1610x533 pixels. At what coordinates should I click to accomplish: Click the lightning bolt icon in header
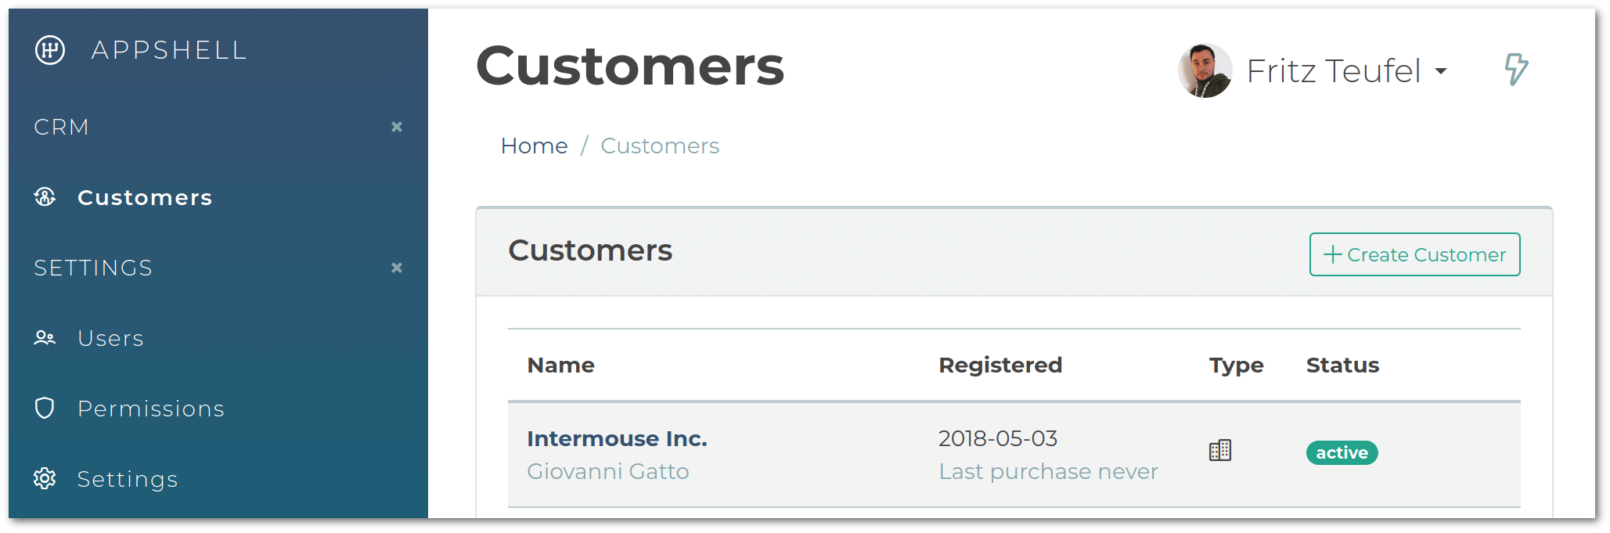coord(1516,70)
